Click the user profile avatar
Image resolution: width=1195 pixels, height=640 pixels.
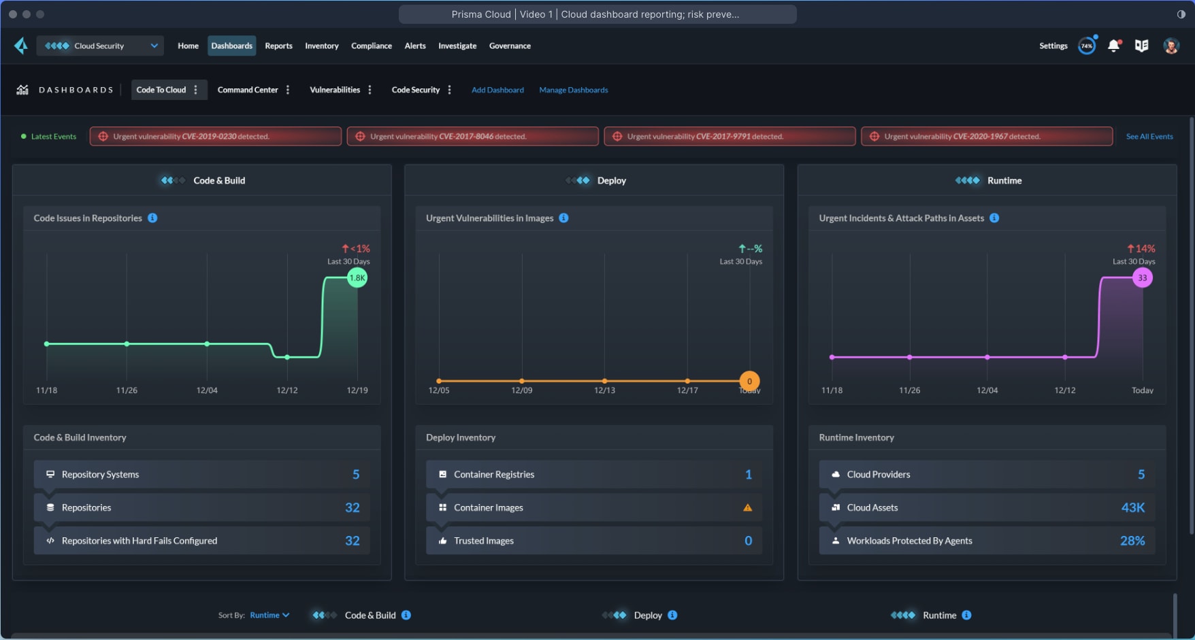point(1172,46)
